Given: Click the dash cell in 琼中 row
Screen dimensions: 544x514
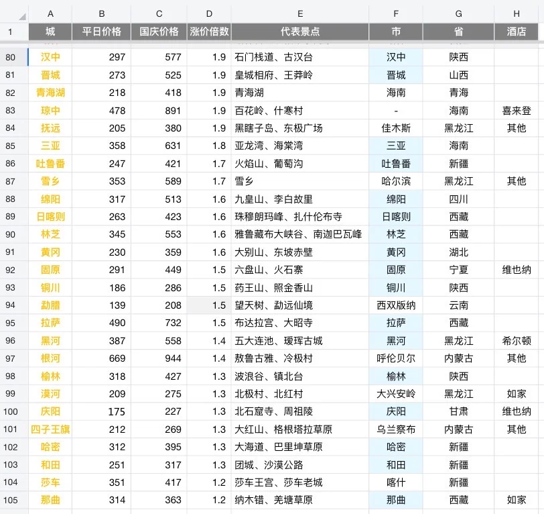Looking at the screenshot, I should click(396, 111).
